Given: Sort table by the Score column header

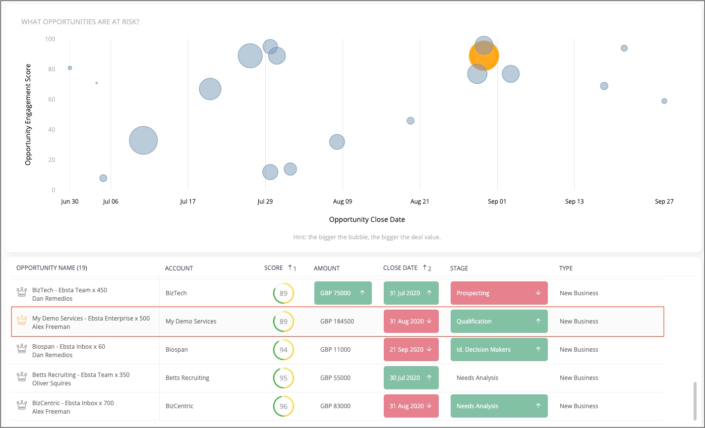Looking at the screenshot, I should point(274,268).
